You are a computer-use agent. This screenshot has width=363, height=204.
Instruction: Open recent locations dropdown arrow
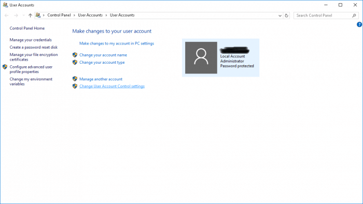pos(23,16)
